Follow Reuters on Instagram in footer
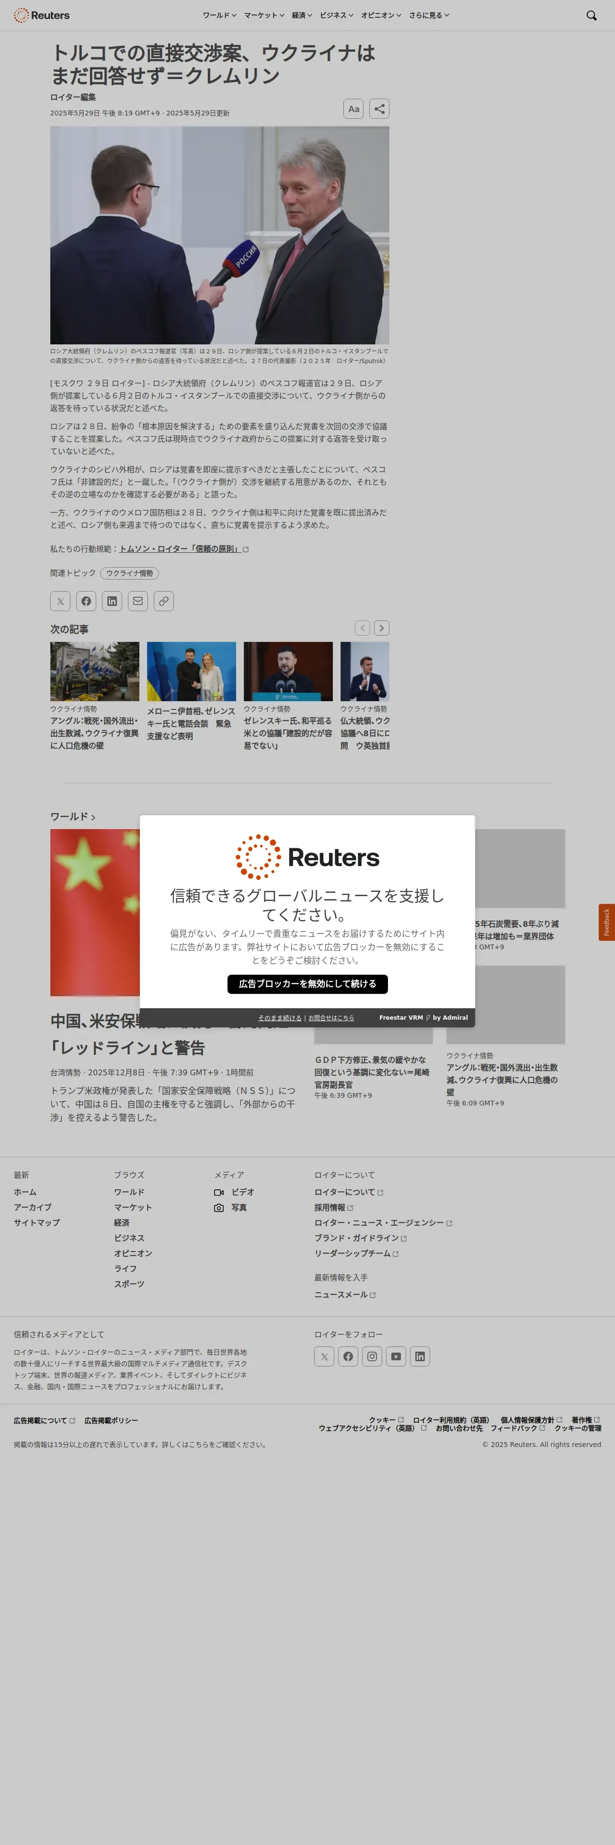Image resolution: width=615 pixels, height=1845 pixels. (x=372, y=1356)
